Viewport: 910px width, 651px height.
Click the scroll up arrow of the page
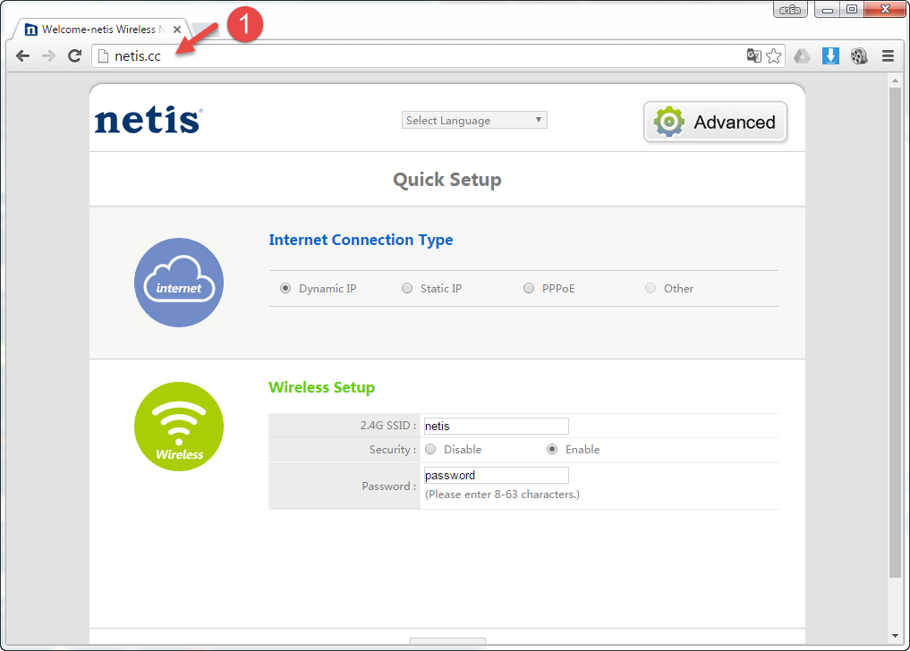[895, 80]
